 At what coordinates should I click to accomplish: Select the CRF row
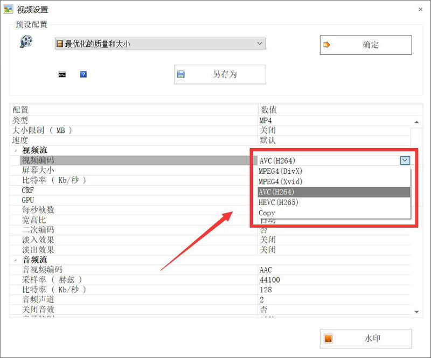click(134, 190)
